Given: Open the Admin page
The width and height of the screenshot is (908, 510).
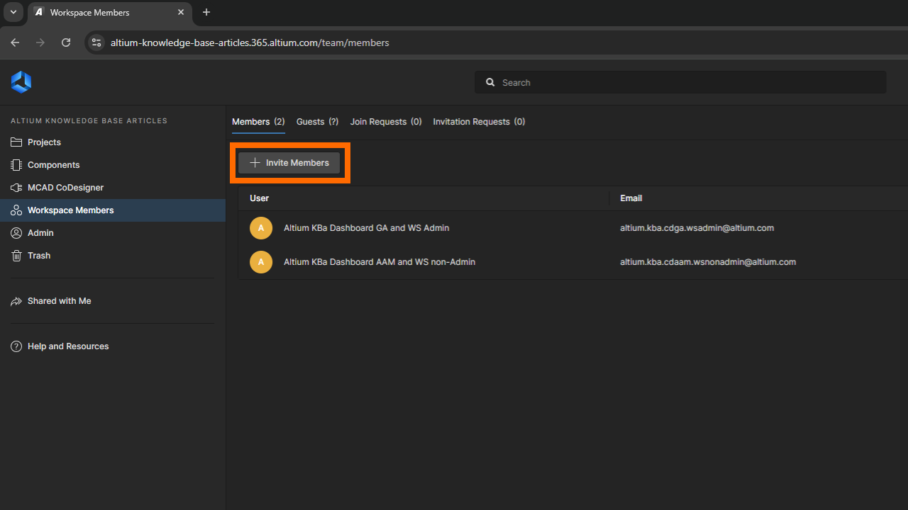Looking at the screenshot, I should tap(40, 233).
